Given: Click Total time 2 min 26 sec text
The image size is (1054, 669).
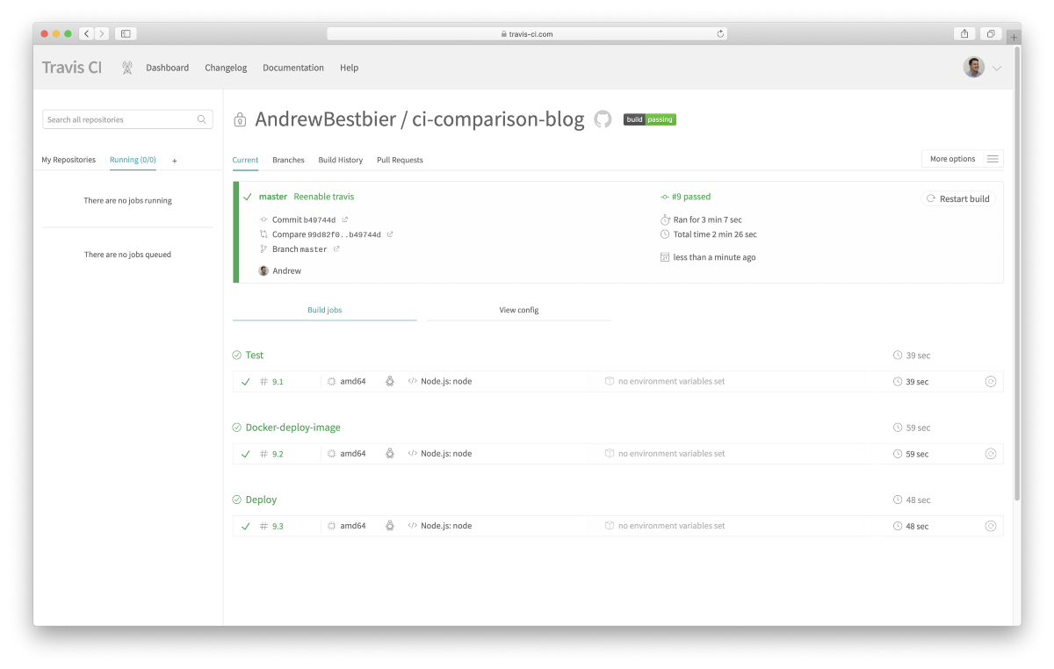Looking at the screenshot, I should [715, 234].
